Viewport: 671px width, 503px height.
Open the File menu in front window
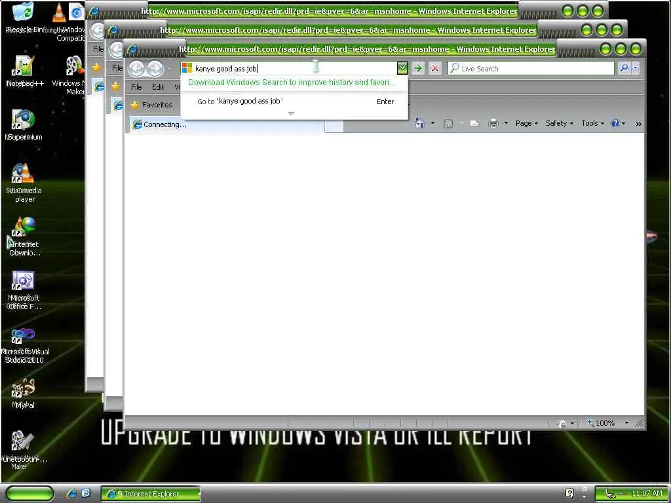coord(136,87)
